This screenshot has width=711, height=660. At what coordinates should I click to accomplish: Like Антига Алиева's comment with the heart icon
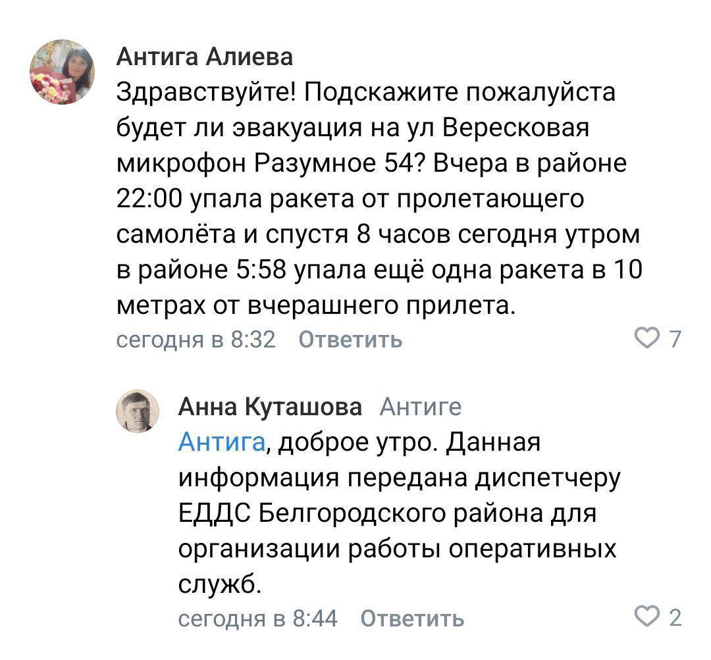pyautogui.click(x=647, y=339)
